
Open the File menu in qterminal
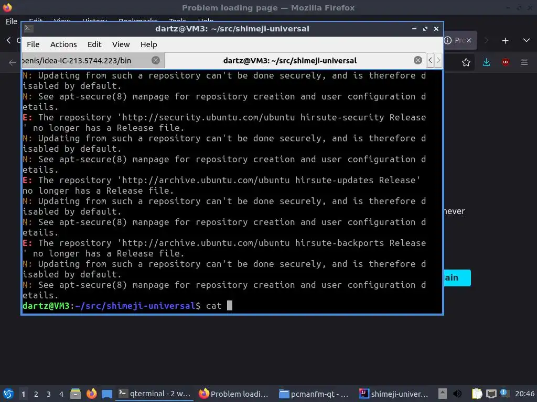click(33, 44)
